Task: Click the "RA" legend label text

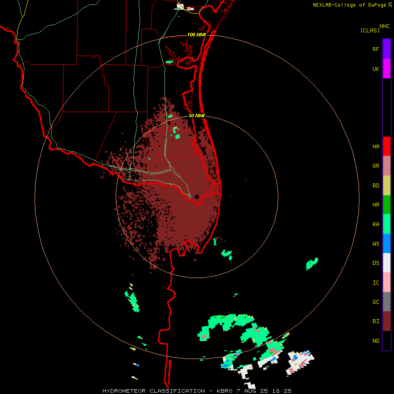Action: (x=376, y=225)
